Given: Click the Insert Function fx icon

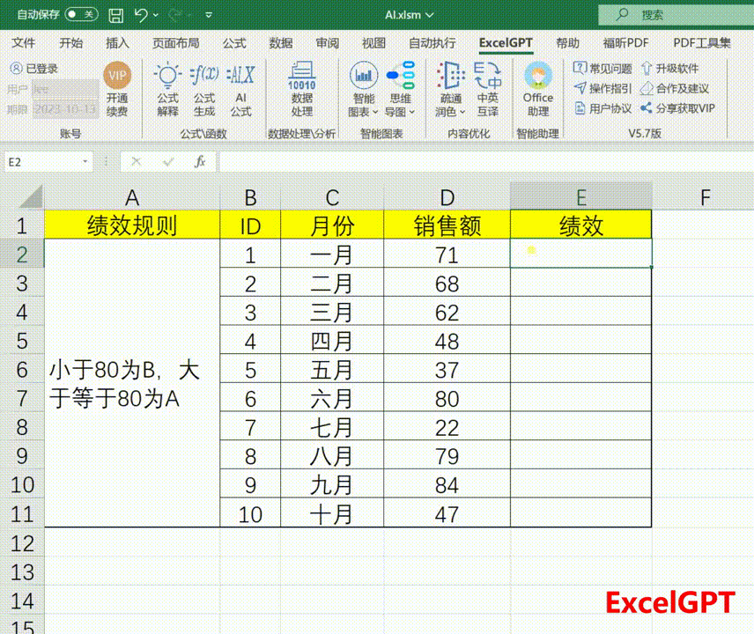Looking at the screenshot, I should [200, 162].
